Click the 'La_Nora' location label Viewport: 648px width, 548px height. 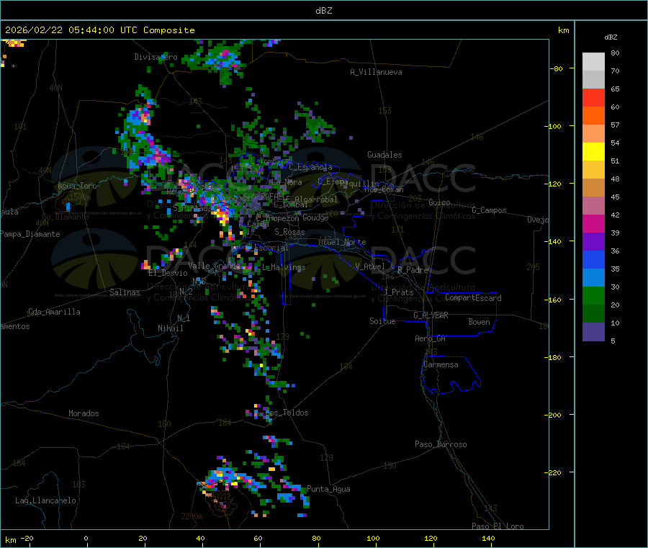click(x=287, y=182)
